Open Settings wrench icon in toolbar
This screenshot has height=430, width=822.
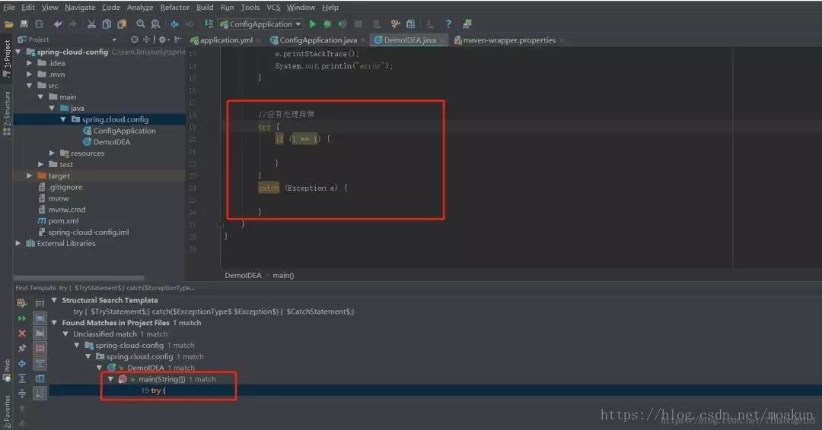395,24
